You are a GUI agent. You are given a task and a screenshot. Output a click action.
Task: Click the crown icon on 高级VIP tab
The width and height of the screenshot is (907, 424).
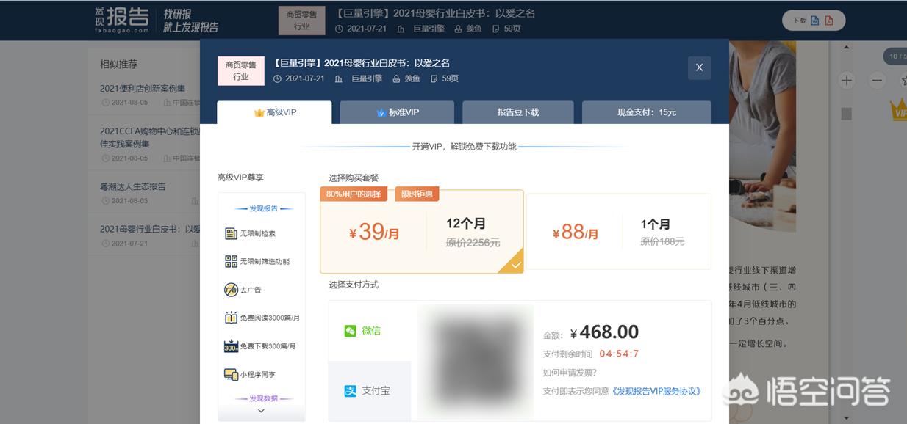259,113
